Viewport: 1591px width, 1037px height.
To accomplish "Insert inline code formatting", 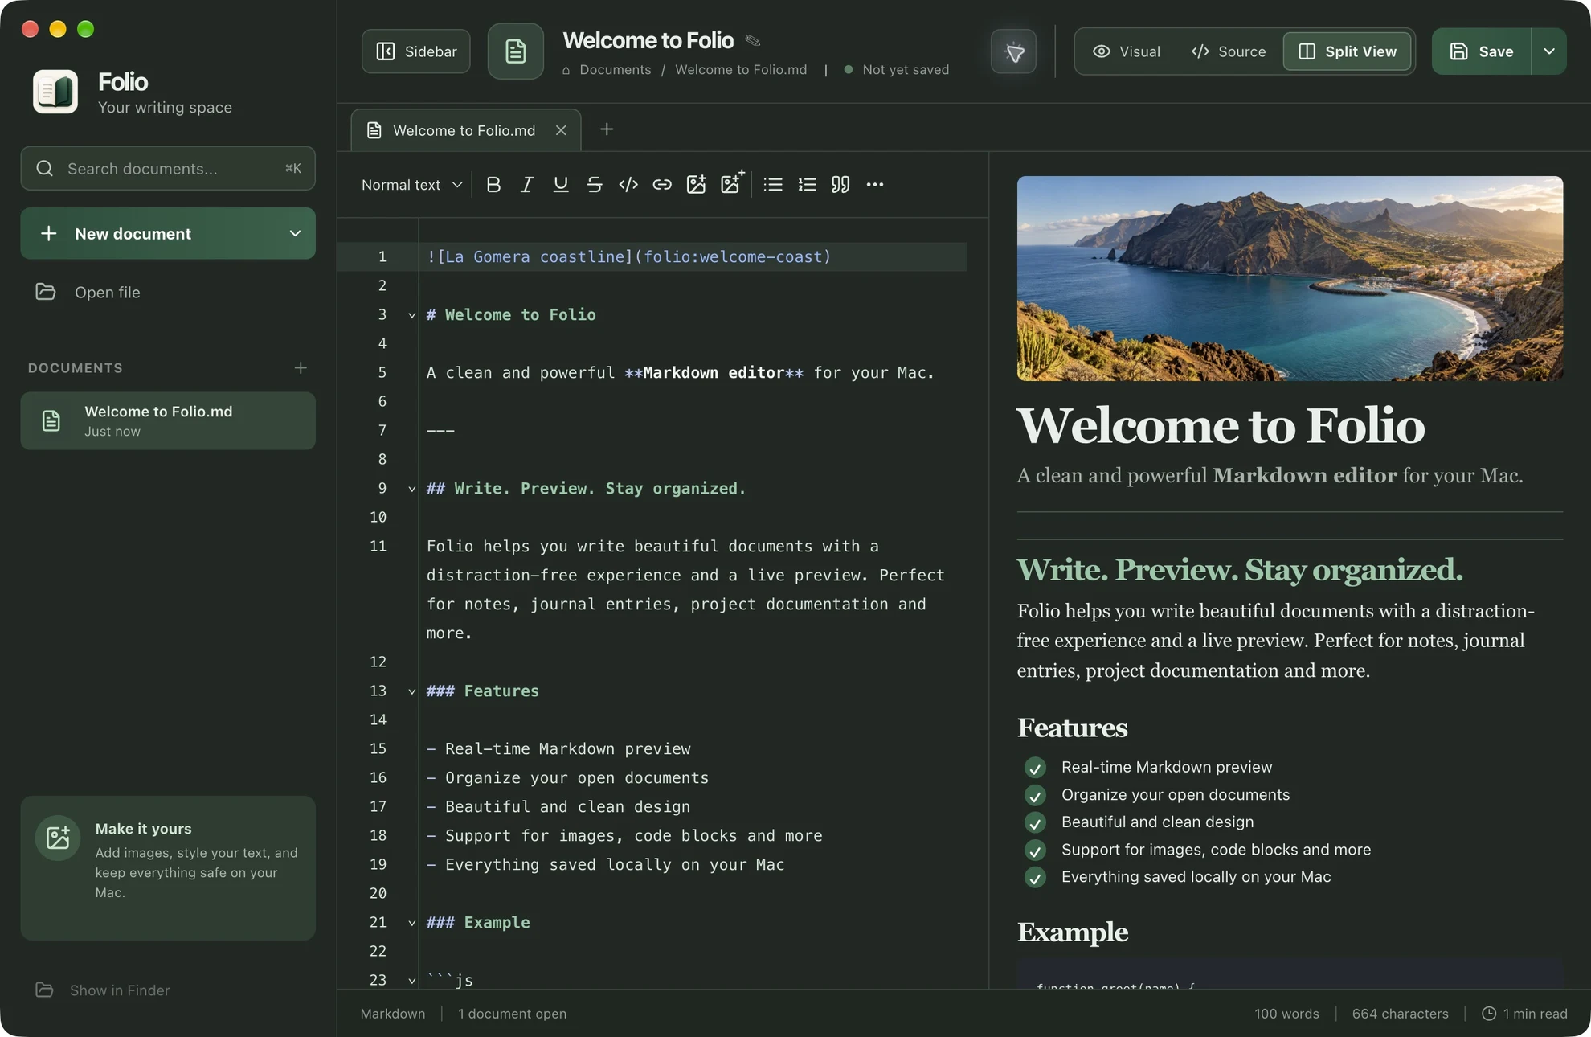I will (628, 185).
